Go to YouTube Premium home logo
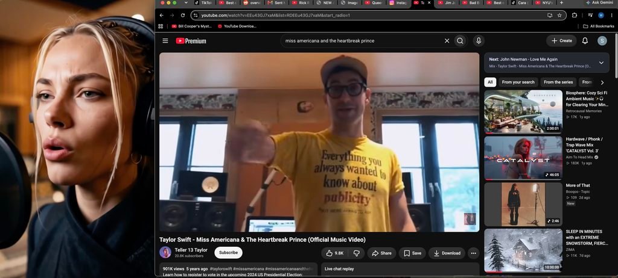 (x=191, y=41)
